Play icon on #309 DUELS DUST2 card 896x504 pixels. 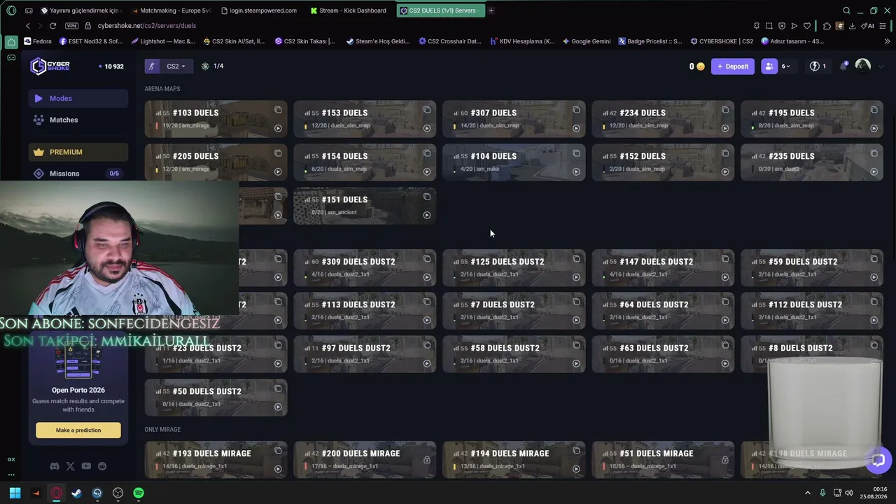point(427,277)
